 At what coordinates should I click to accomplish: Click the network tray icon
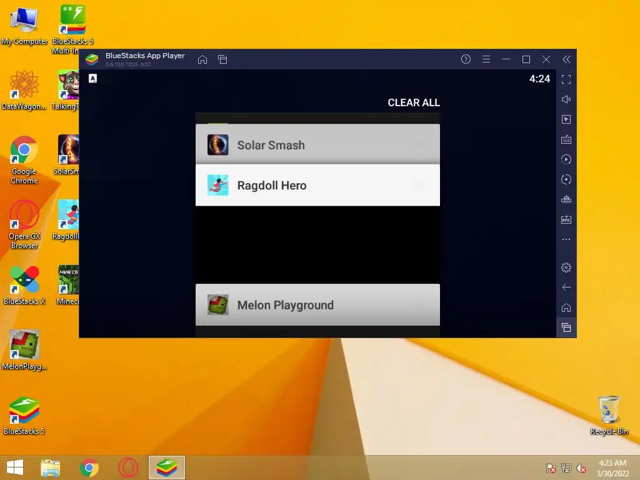tap(566, 468)
